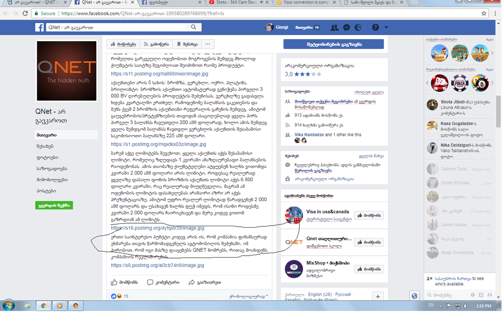The height and width of the screenshot is (314, 502).
Task: Open the media player taskbar icon
Action: 59,306
